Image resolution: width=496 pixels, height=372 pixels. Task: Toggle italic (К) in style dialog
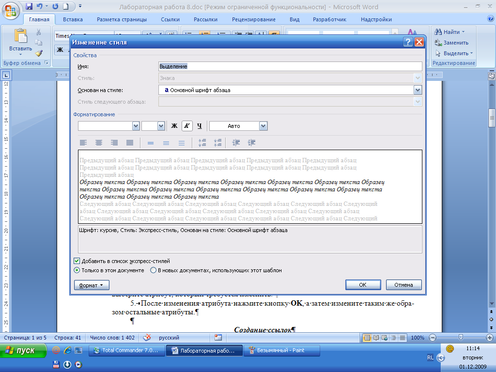click(187, 126)
